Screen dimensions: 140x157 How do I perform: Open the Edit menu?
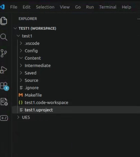[26, 7]
